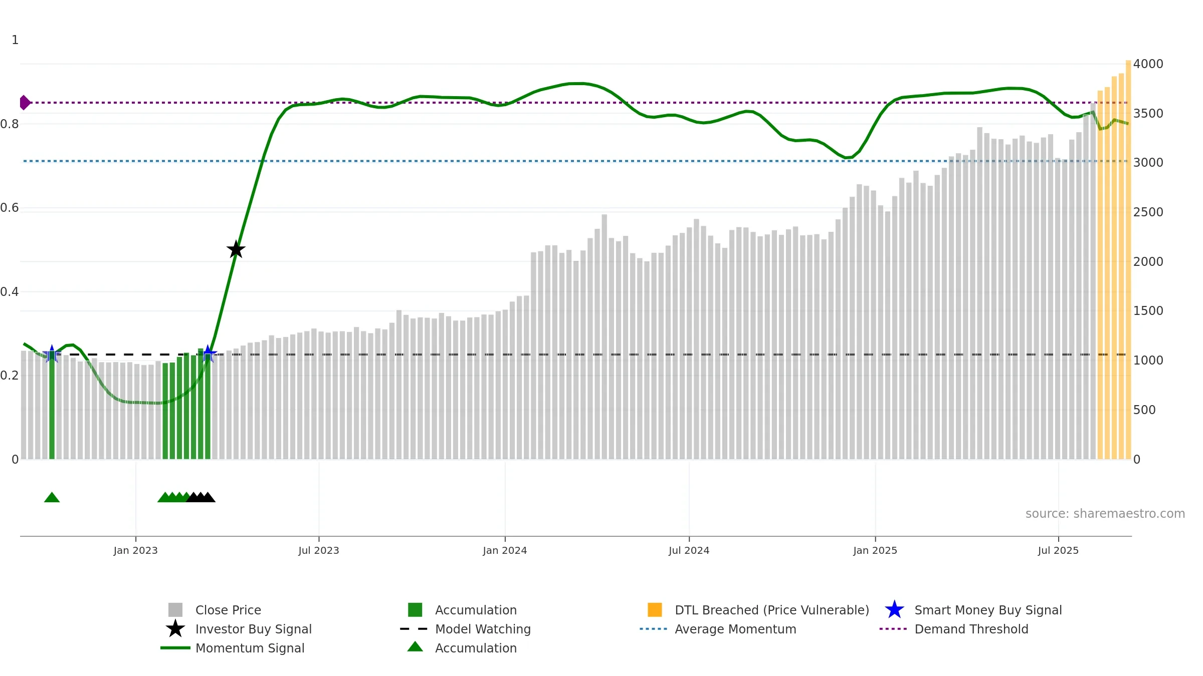Click the 0.2 left-axis value
Viewport: 1203px width, 676px height.
coord(10,376)
